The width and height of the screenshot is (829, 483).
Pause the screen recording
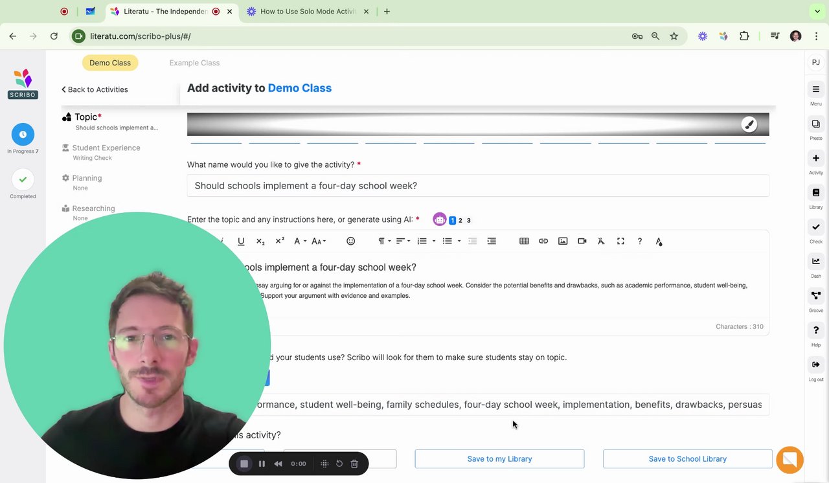(262, 464)
